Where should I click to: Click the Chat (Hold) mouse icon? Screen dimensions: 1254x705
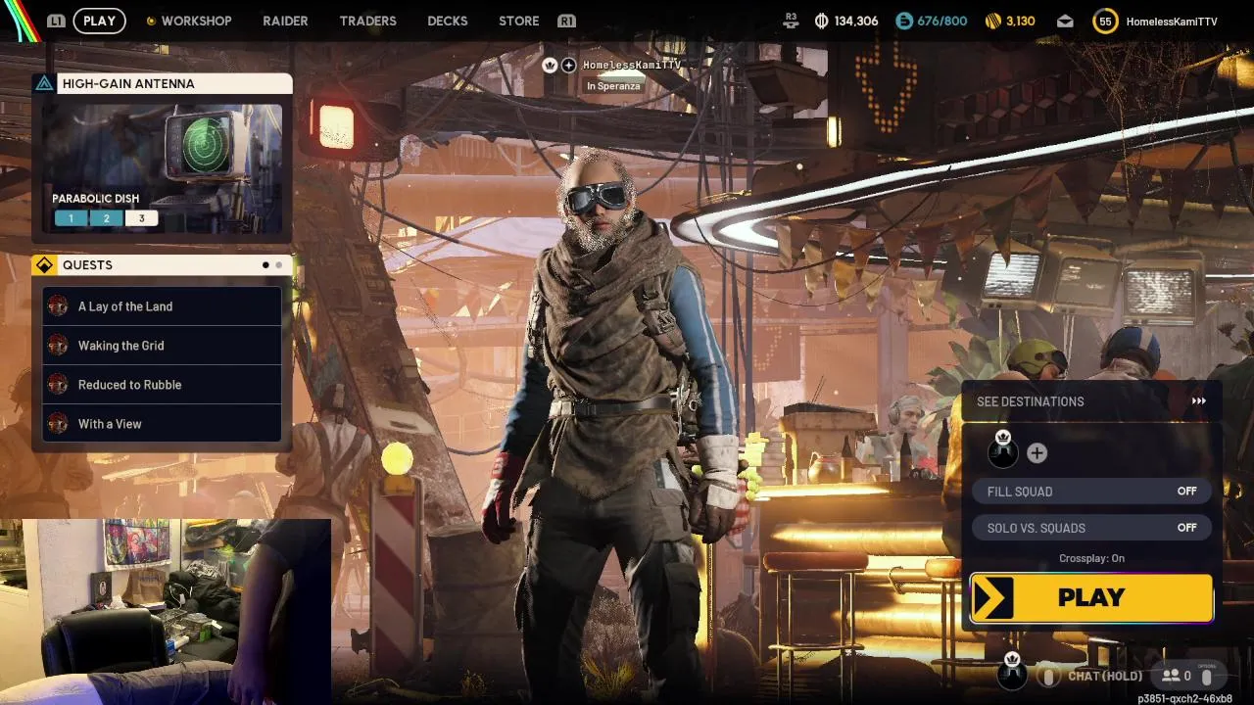click(x=1048, y=676)
